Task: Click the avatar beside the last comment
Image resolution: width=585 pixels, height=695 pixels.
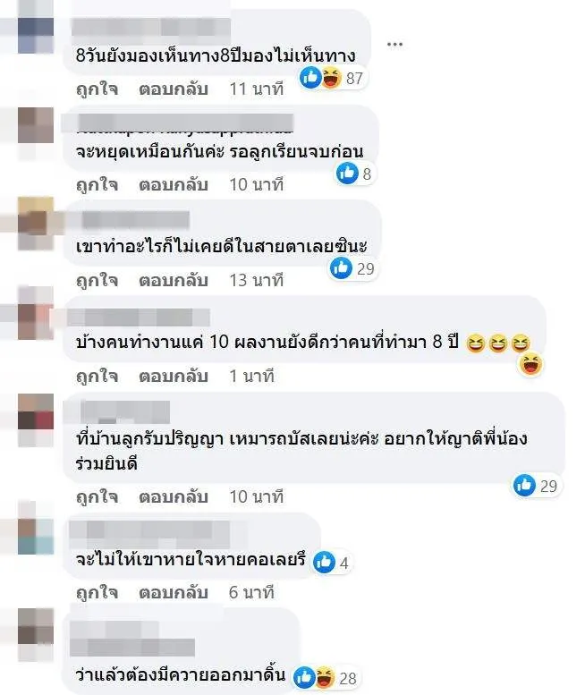Action: point(36,626)
